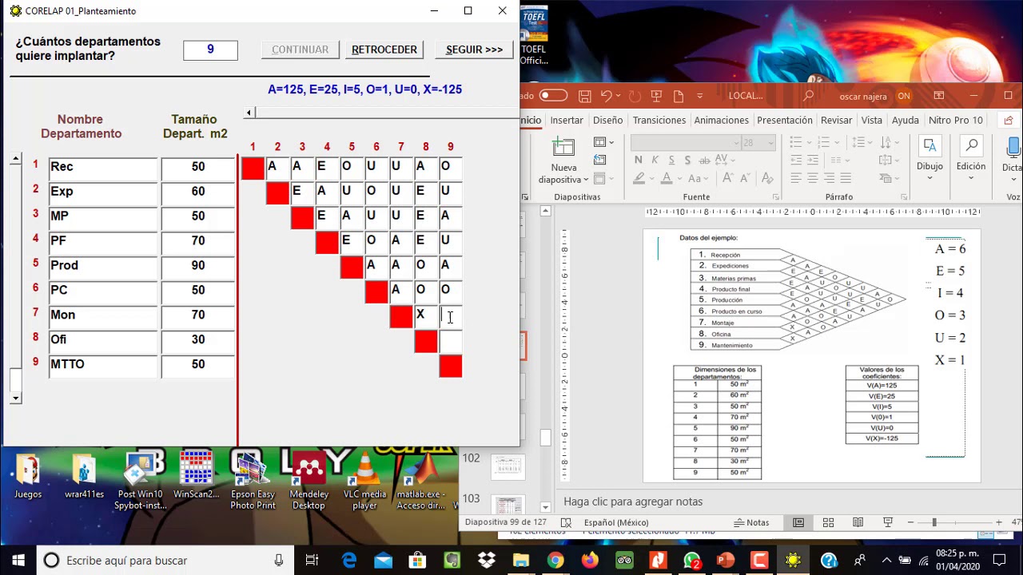The width and height of the screenshot is (1023, 575).
Task: Click the new blank file icon in PowerPoint
Action: click(x=679, y=96)
